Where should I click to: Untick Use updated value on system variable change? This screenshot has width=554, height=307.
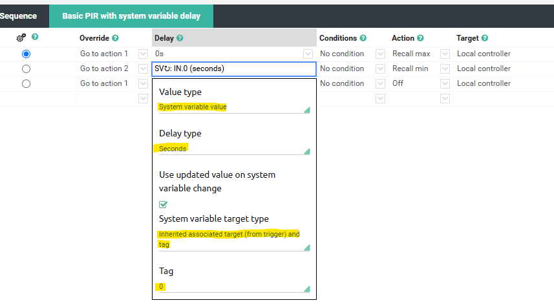click(x=164, y=204)
